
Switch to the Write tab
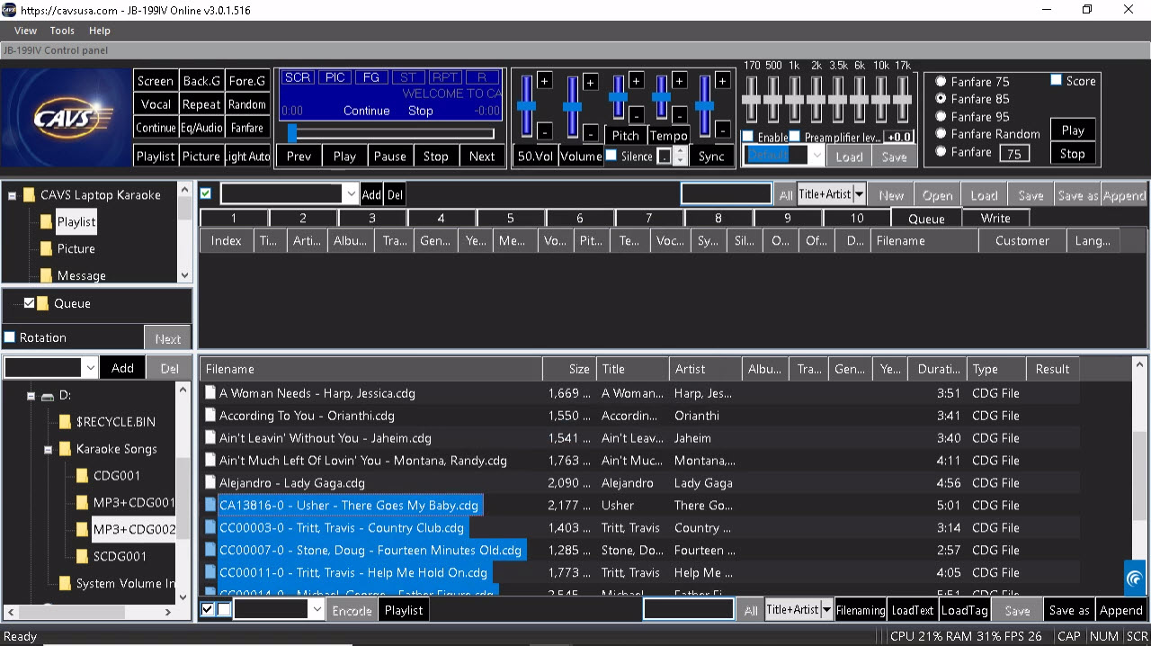click(995, 218)
